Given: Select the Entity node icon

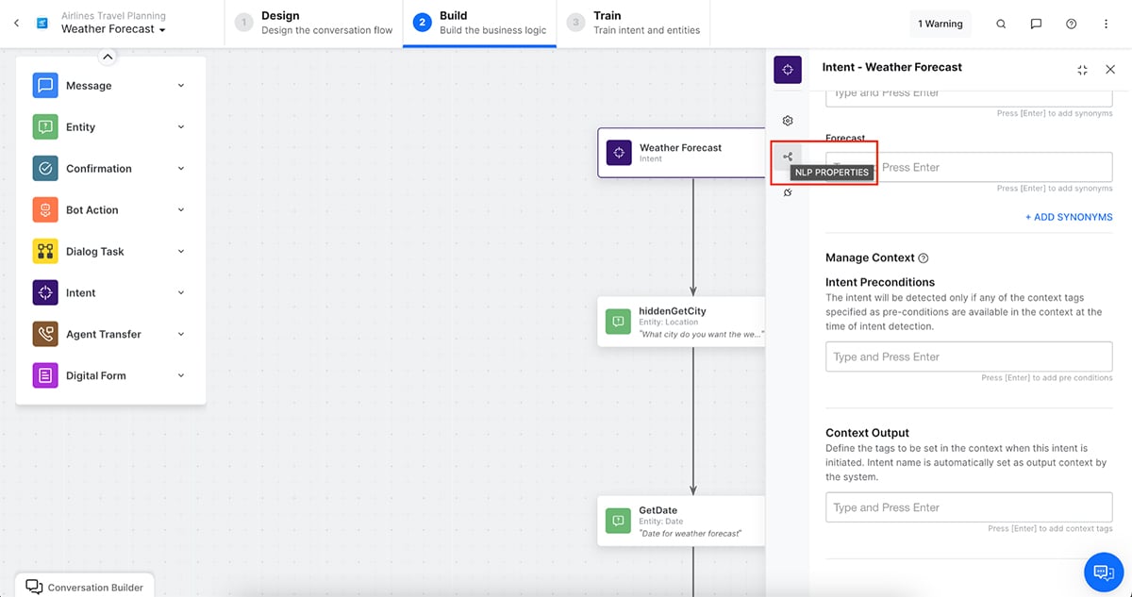Looking at the screenshot, I should coord(44,126).
